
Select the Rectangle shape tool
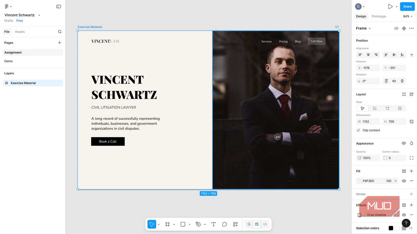point(183,224)
